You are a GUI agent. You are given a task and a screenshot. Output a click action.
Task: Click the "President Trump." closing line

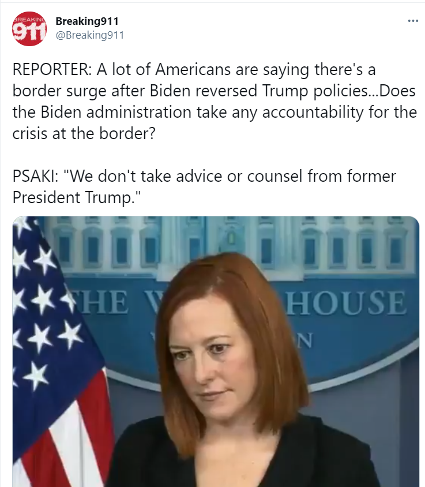pyautogui.click(x=76, y=197)
